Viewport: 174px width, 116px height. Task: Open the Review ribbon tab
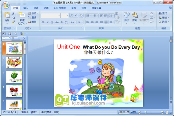pyautogui.click(x=74, y=8)
